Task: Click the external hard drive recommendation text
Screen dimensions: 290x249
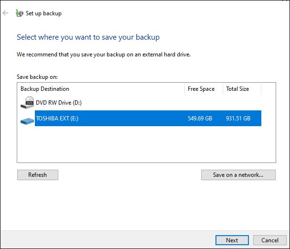Action: (x=104, y=54)
